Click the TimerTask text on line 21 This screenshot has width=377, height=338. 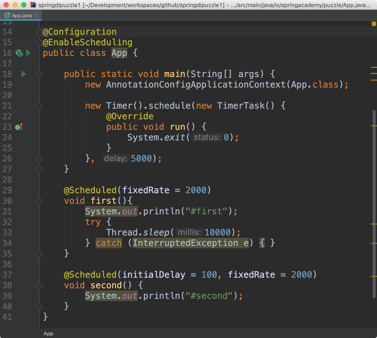click(241, 105)
